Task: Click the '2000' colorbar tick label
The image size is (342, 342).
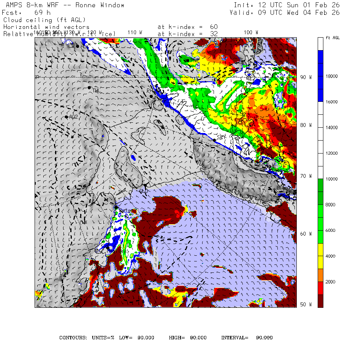Action: coord(330,282)
